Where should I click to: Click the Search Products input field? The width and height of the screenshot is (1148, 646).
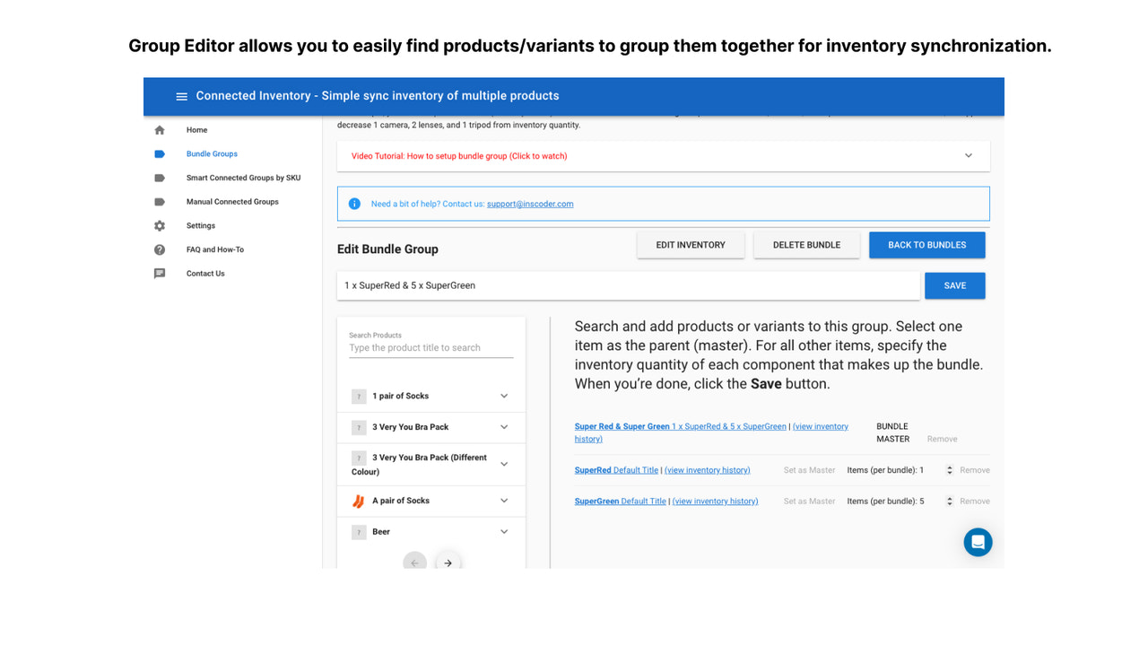[430, 348]
